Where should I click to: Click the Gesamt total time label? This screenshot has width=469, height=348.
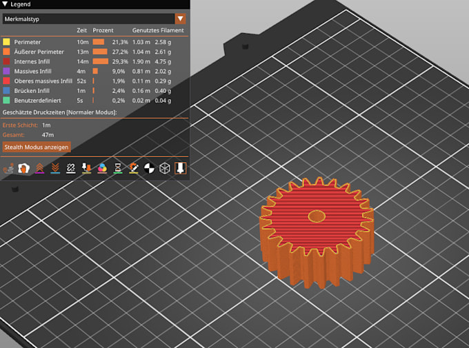coord(14,135)
